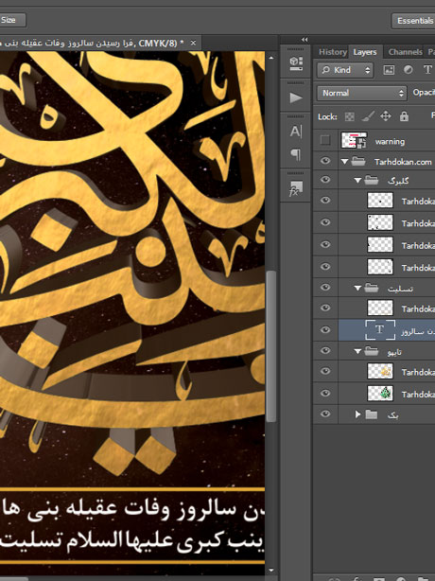Hide the layer with green thumbnail
The image size is (435, 581).
click(325, 394)
